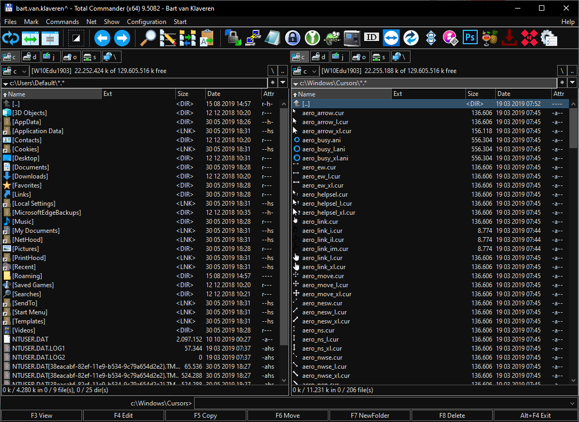Screen dimensions: 579x422
Task: Launch Photoshop from the toolbar
Action: [470, 38]
